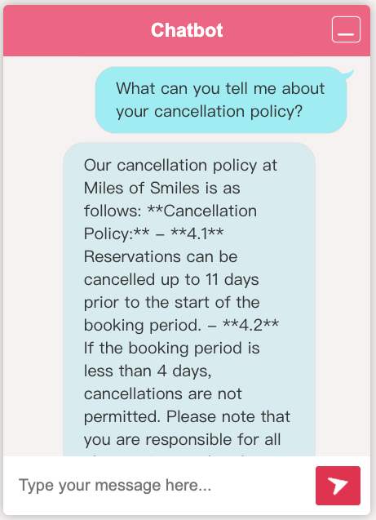This screenshot has width=376, height=520.
Task: Click the 'prior to the start of the' line
Action: tap(171, 302)
